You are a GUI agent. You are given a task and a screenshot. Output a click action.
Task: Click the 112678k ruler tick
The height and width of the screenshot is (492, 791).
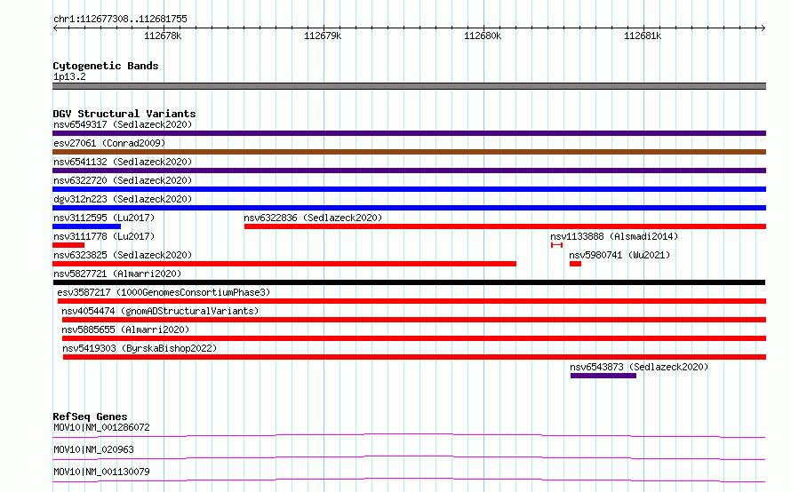tap(163, 36)
